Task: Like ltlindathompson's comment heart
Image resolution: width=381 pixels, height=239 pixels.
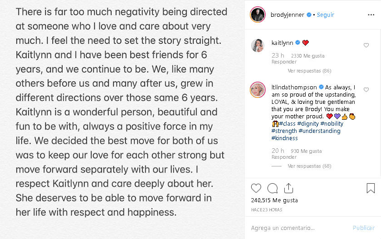Action: tap(366, 89)
